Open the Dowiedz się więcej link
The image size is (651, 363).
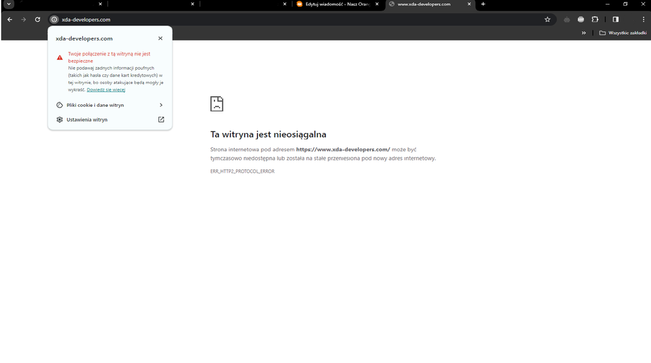click(106, 90)
